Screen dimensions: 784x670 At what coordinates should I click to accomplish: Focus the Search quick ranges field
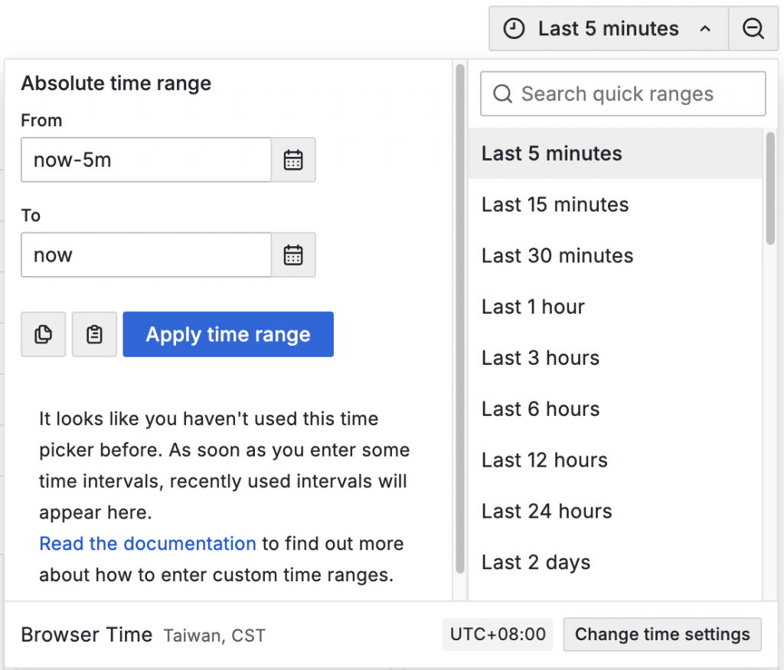pos(622,94)
